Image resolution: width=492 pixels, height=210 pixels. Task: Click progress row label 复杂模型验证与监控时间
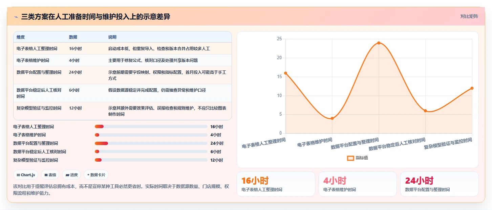(36, 160)
